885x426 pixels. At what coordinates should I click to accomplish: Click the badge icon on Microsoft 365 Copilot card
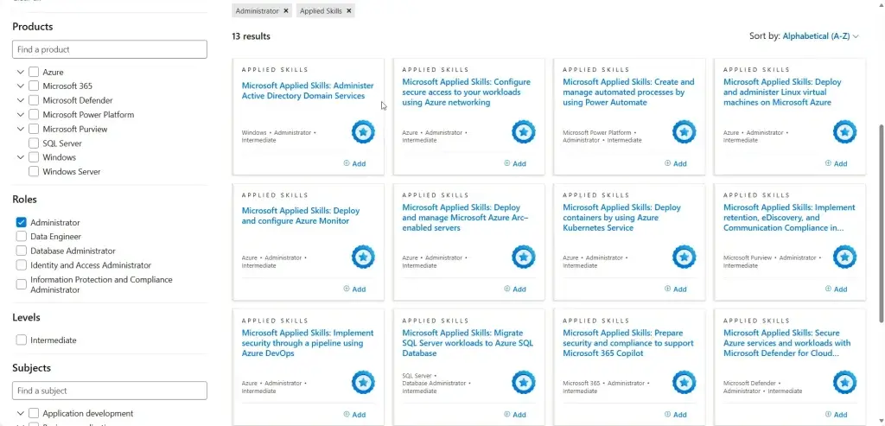click(684, 383)
